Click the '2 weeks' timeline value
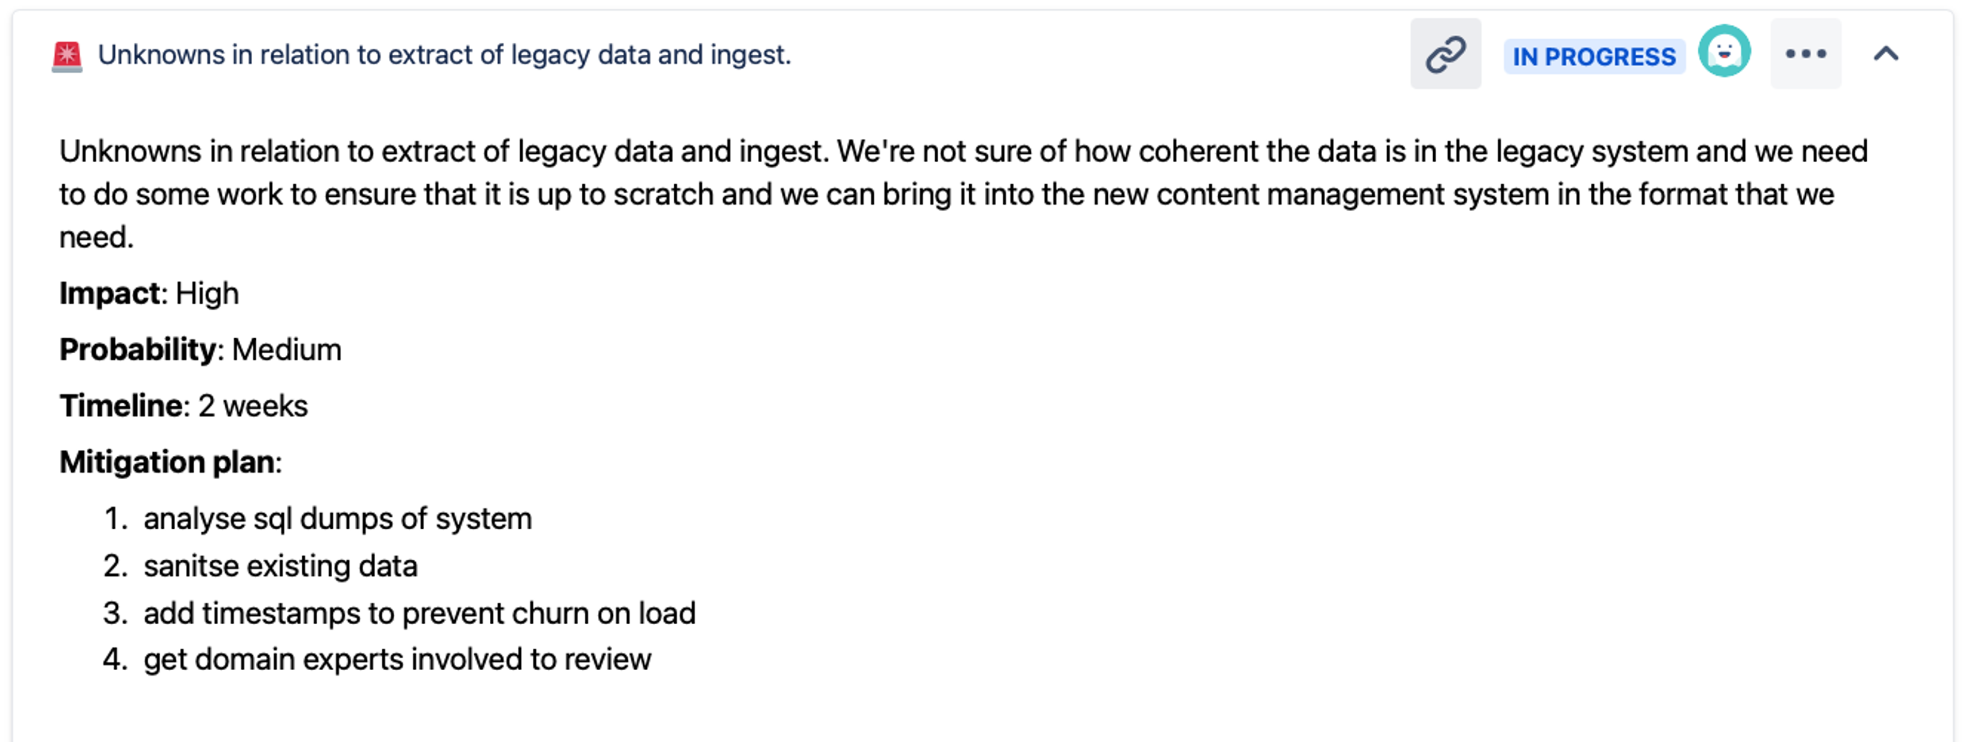 tap(253, 406)
